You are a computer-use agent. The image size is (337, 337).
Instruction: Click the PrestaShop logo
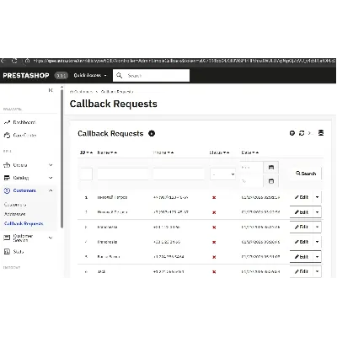26,75
